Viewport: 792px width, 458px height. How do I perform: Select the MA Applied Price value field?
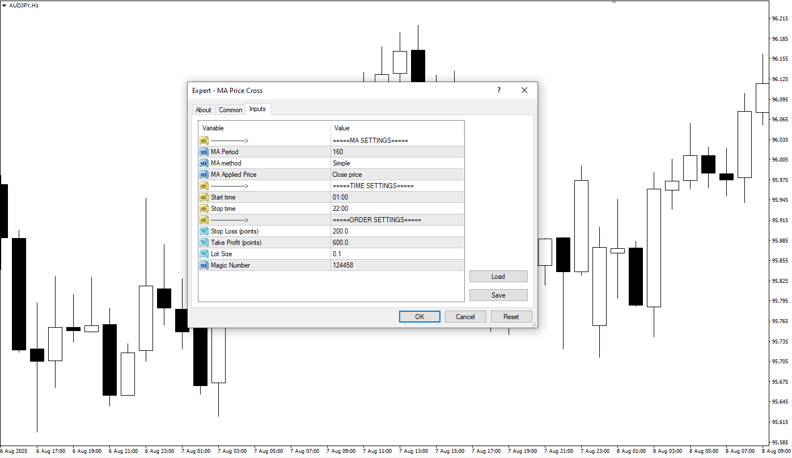tap(397, 175)
